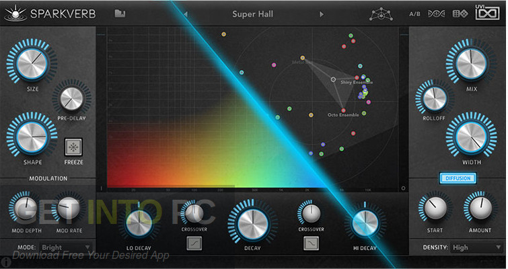Click the Mix knob
The width and height of the screenshot is (508, 269).
point(471,63)
